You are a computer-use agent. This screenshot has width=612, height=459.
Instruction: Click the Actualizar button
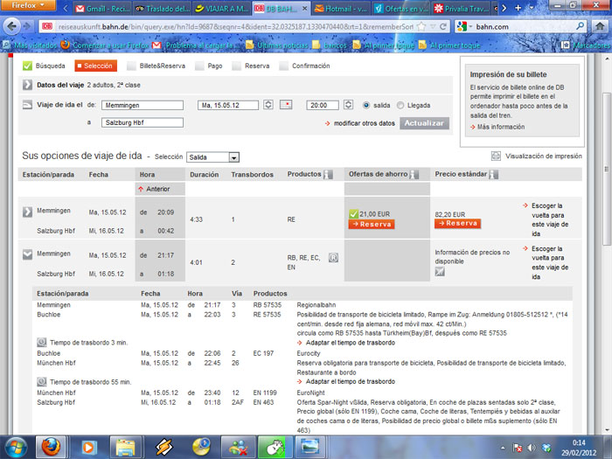(x=424, y=123)
